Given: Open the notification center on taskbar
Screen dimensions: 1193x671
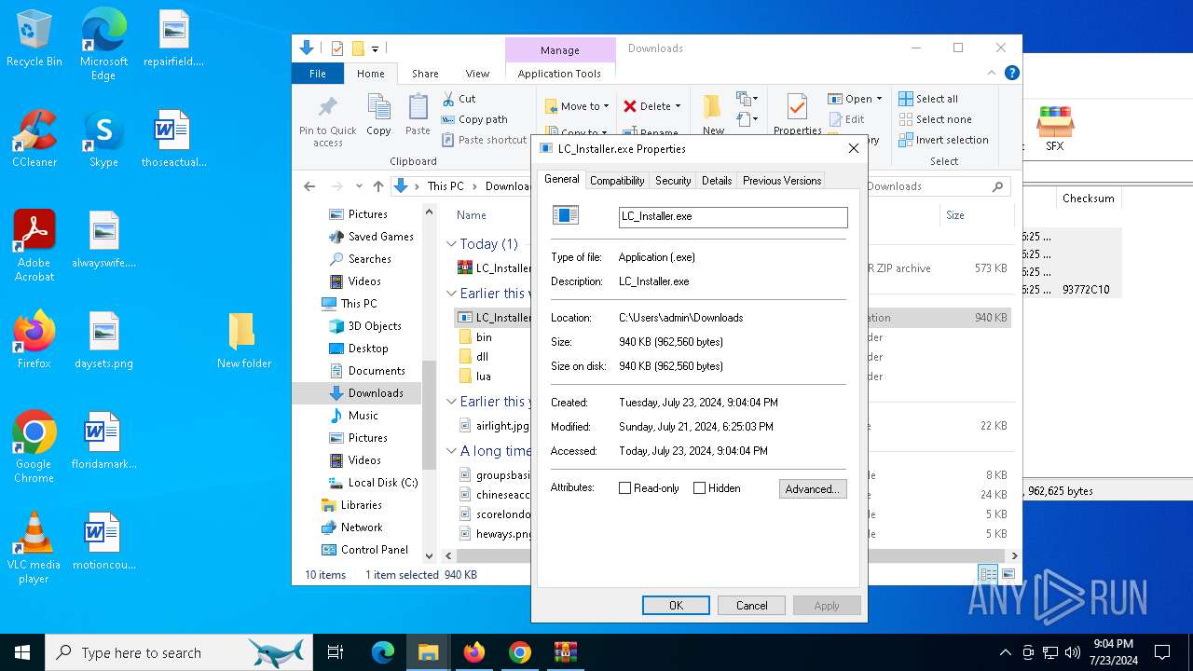Looking at the screenshot, I should [1162, 652].
